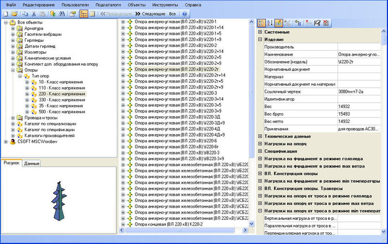Expand the Системные property group
The image size is (388, 244).
point(260,32)
